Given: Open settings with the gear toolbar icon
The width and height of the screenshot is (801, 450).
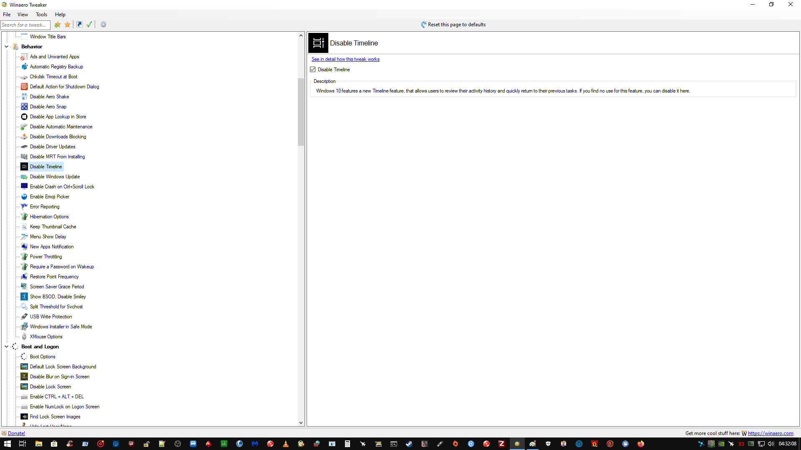Looking at the screenshot, I should click(x=103, y=25).
